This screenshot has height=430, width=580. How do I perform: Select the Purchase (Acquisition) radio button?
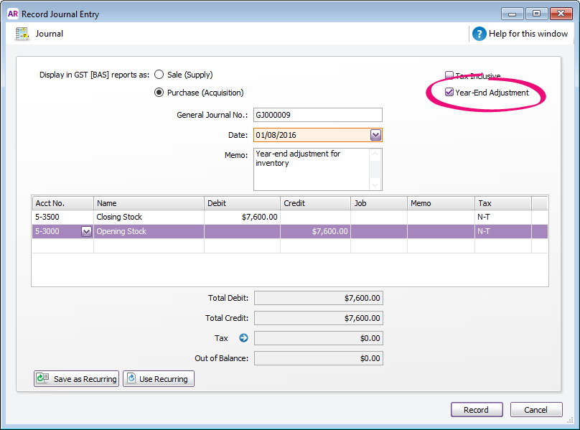[x=159, y=93]
